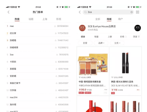
Task: Select the 热搜 tab
Action: pos(17,19)
